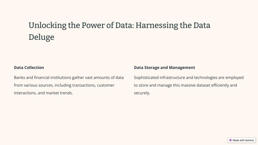
Task: Click the word 'Harnessing' in the title
Action: coord(157,25)
